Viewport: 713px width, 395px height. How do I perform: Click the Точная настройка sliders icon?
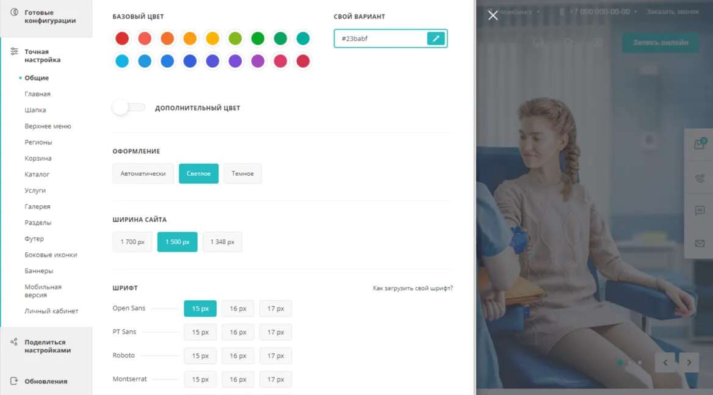(x=14, y=51)
